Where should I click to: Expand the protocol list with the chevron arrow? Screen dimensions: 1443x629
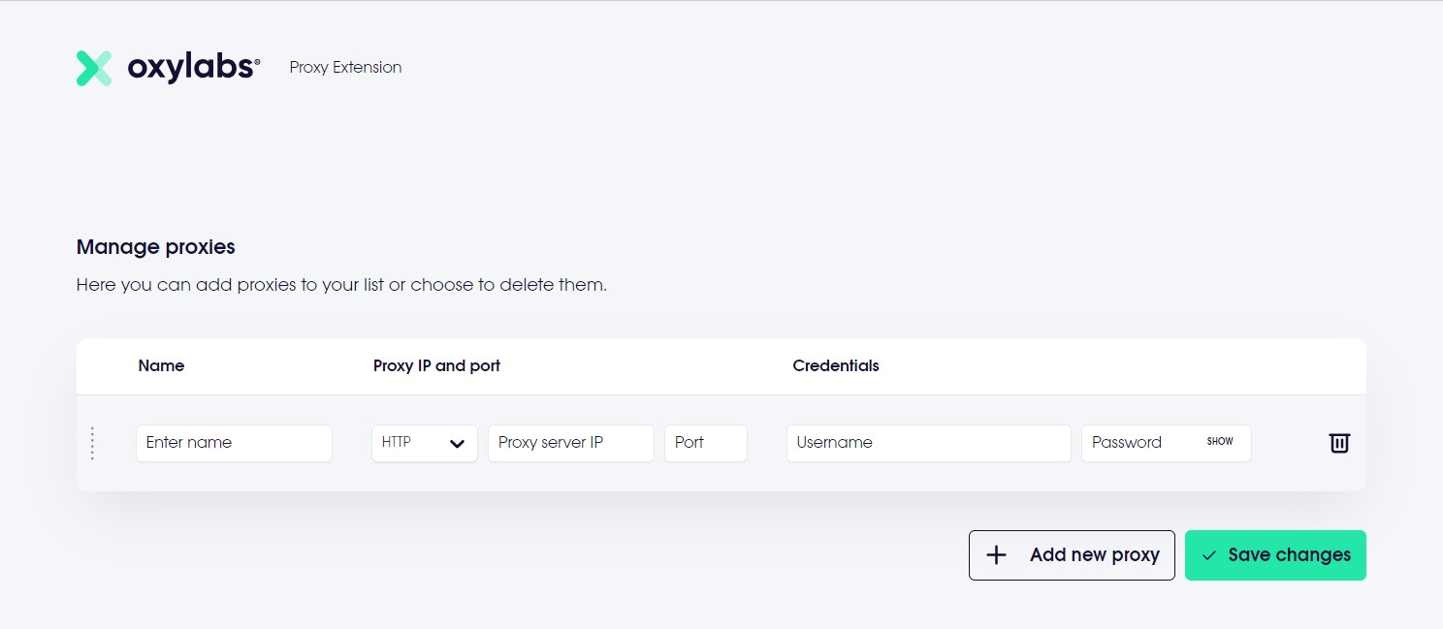coord(458,444)
